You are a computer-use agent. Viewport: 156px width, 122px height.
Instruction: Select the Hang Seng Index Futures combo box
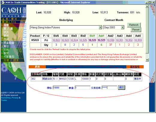(x=66, y=27)
